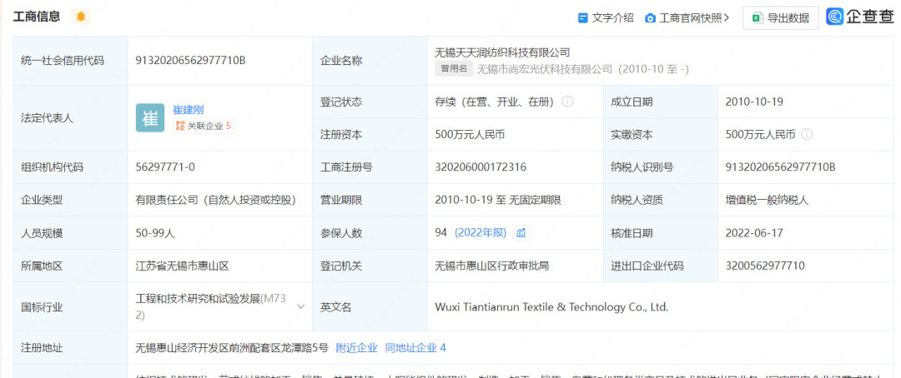Click the 崔 avatar thumbnail
The width and height of the screenshot is (901, 378).
coord(150,118)
